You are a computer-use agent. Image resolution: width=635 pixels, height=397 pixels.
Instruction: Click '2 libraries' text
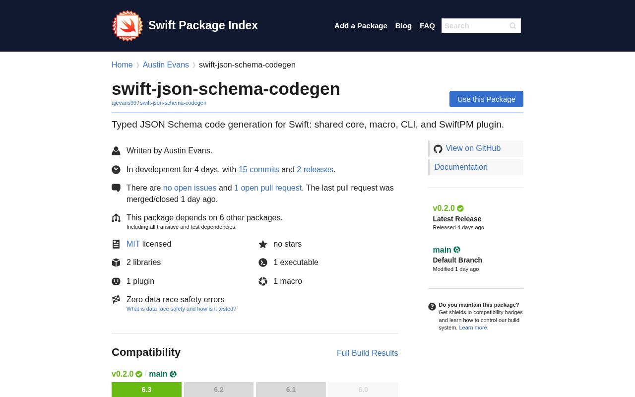point(143,263)
